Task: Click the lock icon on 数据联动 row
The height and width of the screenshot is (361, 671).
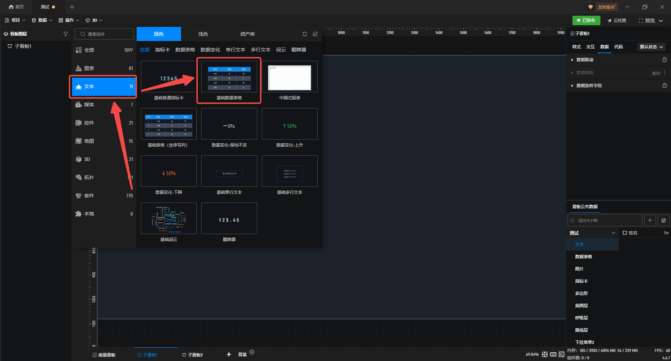Action: coord(664,60)
